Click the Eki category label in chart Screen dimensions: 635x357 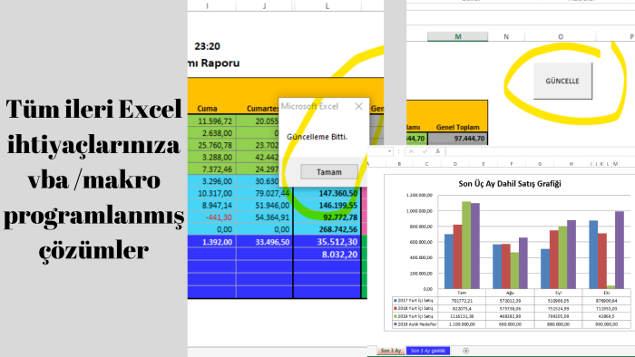tap(606, 293)
